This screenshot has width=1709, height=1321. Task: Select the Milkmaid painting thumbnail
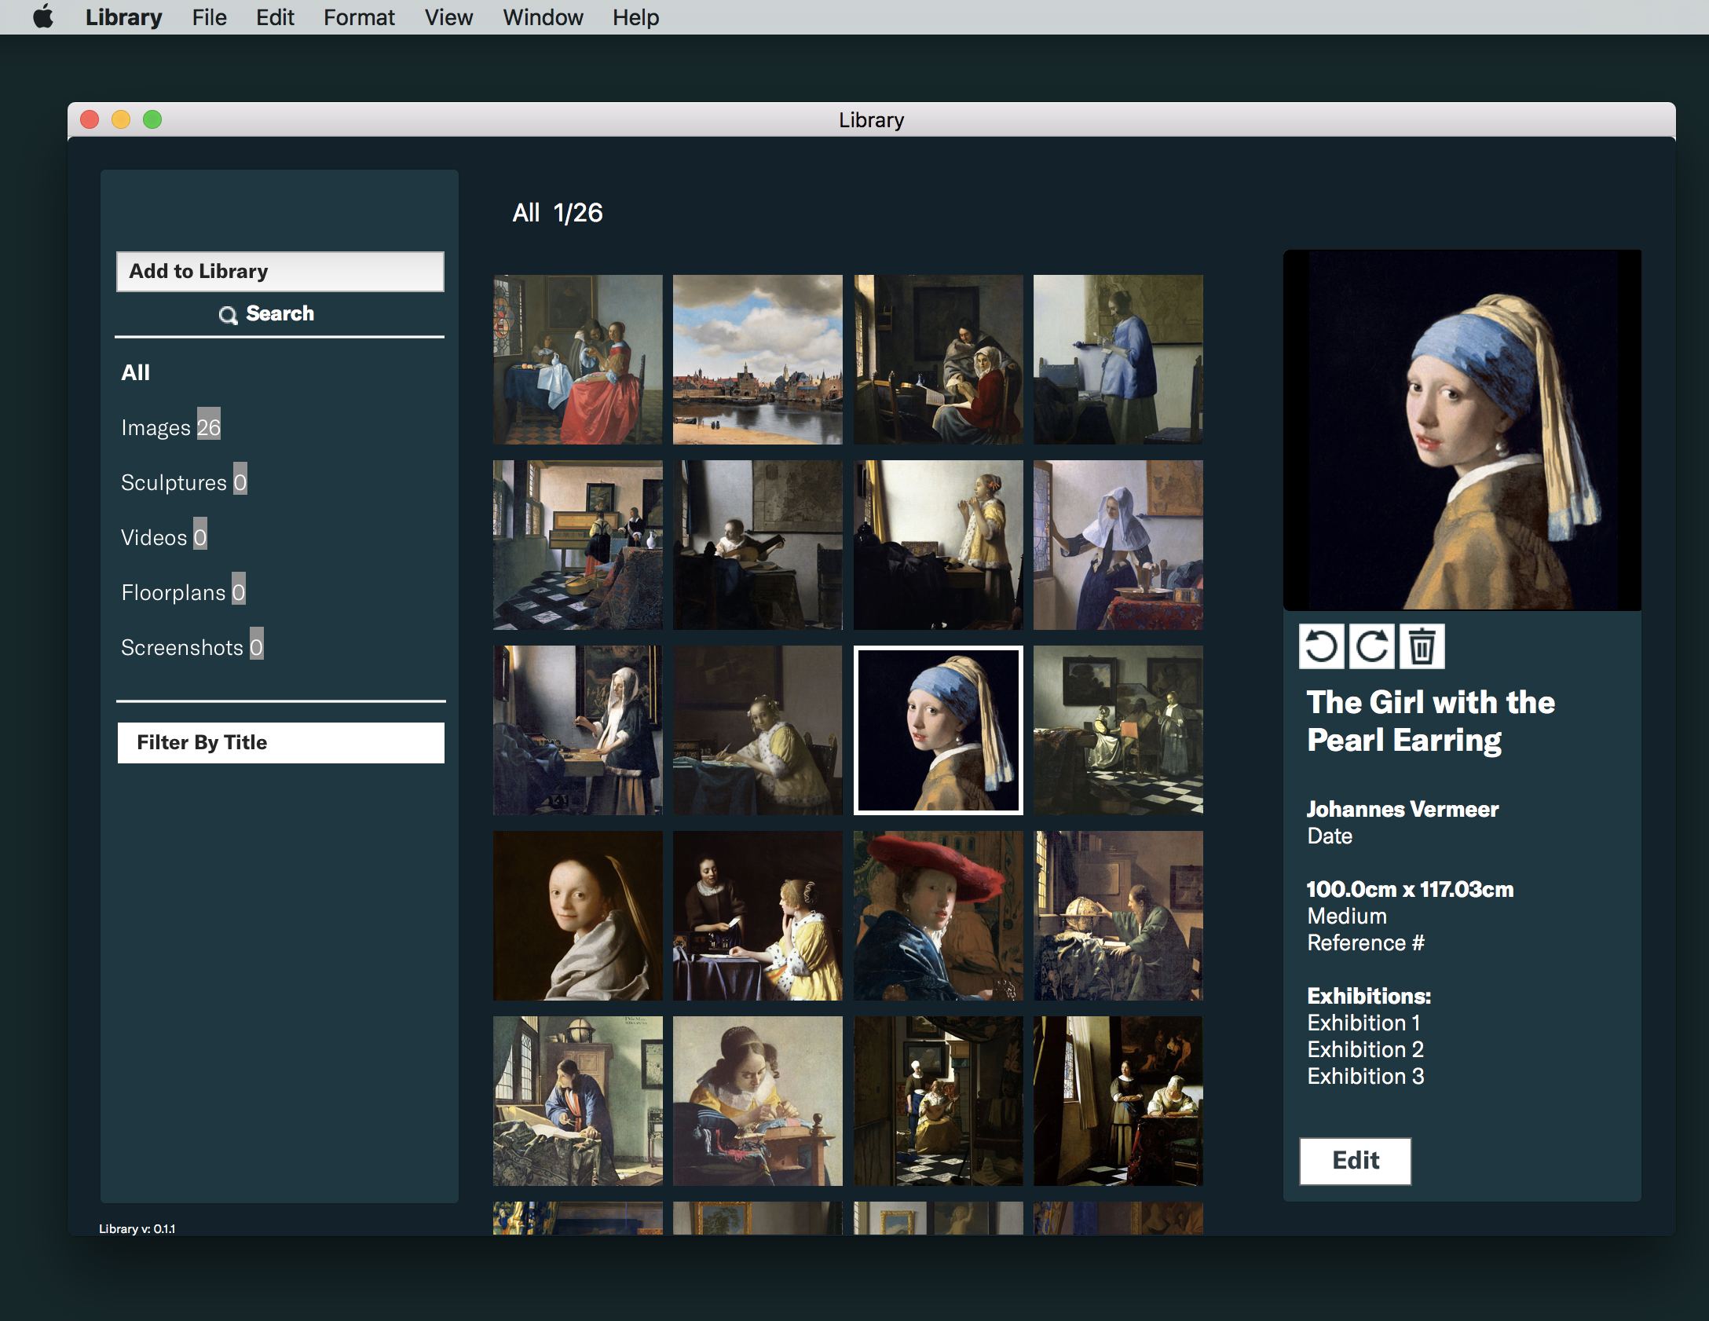coord(1118,544)
